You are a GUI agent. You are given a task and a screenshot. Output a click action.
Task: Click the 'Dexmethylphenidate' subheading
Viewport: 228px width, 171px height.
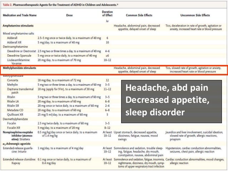pyautogui.click(x=15, y=119)
